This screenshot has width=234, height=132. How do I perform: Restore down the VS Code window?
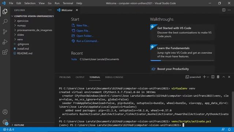tap(219, 3)
